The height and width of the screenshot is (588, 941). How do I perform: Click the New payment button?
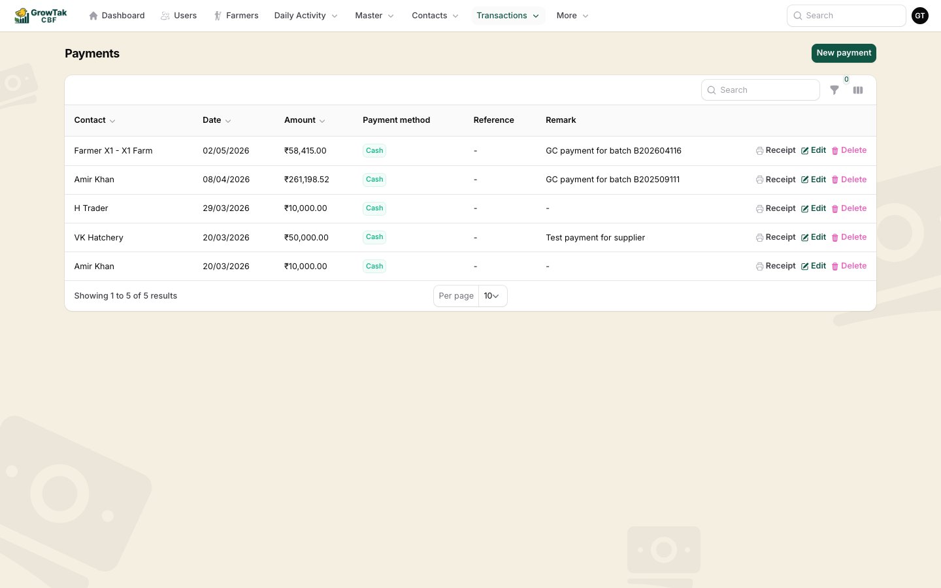click(844, 53)
